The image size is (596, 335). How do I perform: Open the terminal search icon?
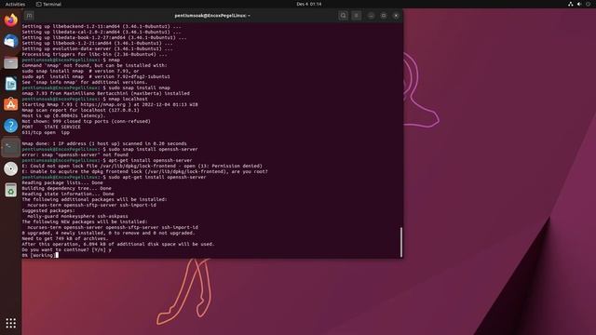[343, 16]
